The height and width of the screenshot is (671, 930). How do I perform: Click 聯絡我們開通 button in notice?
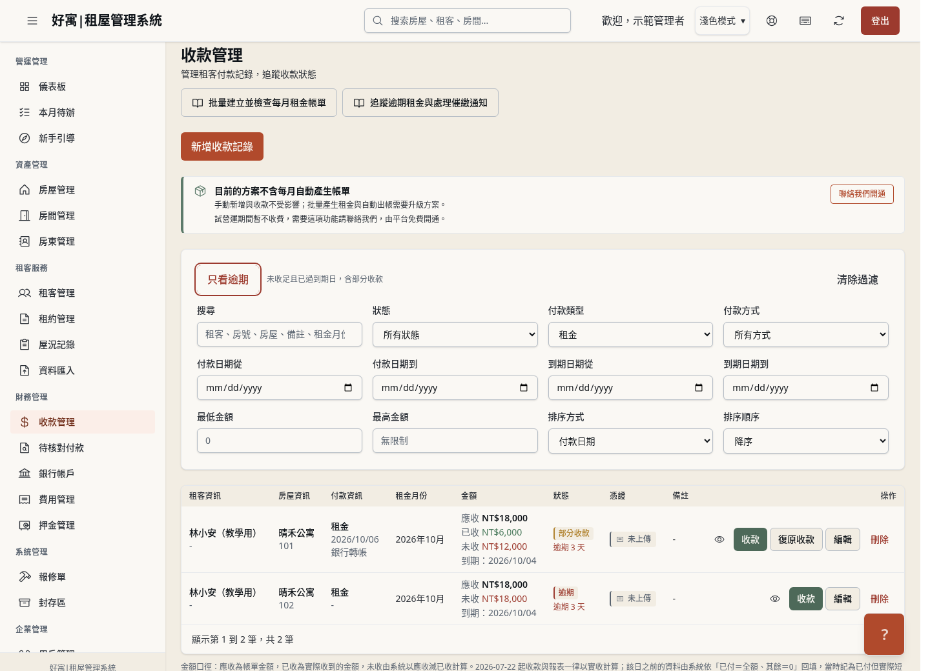[862, 194]
